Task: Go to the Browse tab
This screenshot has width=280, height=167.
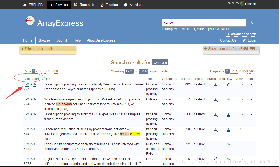Action: tap(44, 40)
